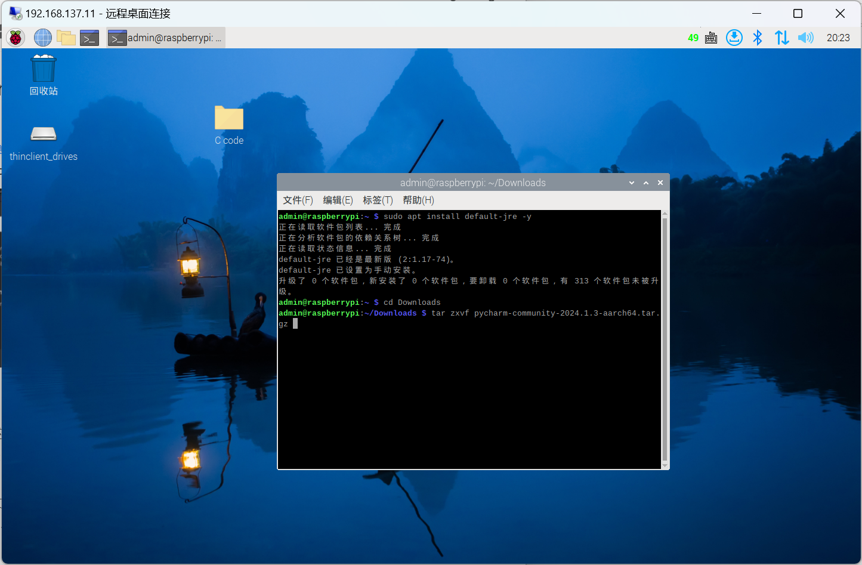Open the Bluetooth menu
Viewport: 862px width, 565px height.
point(758,38)
